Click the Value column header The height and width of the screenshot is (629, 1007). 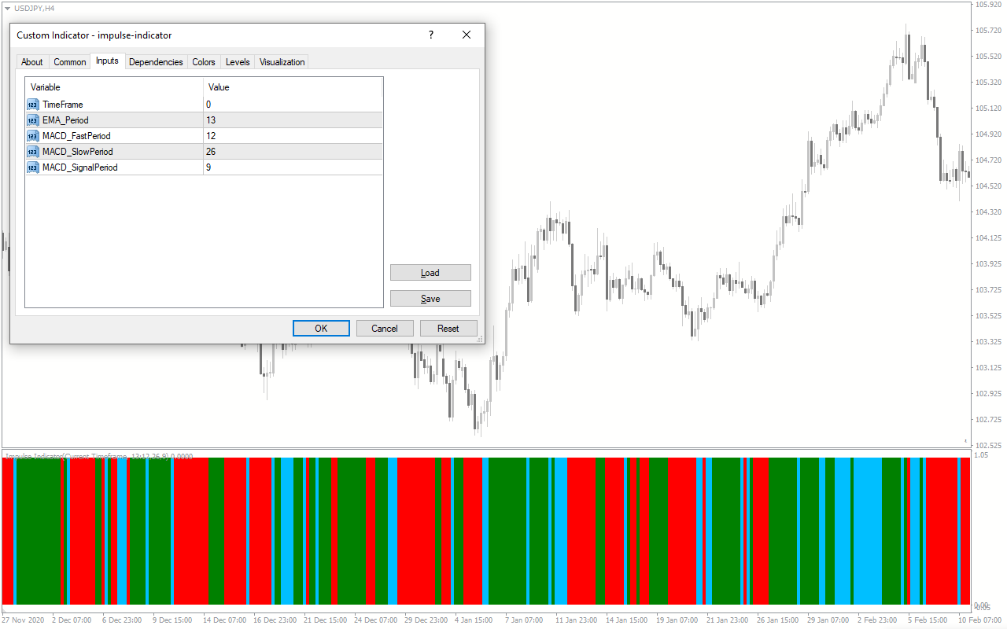(x=293, y=87)
